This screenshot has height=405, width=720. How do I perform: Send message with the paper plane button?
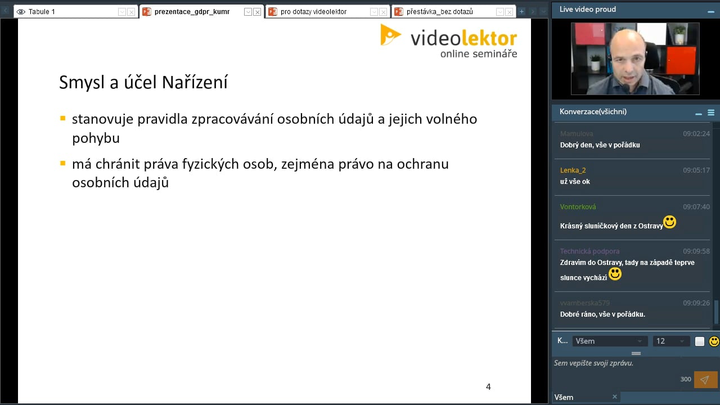(x=705, y=380)
